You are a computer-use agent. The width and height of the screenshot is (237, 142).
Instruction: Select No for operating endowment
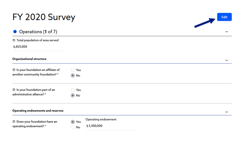point(73,127)
